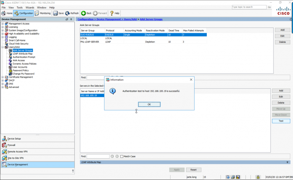The height and width of the screenshot is (180, 293).
Task: Open Firewall panel
Action: 37,145
